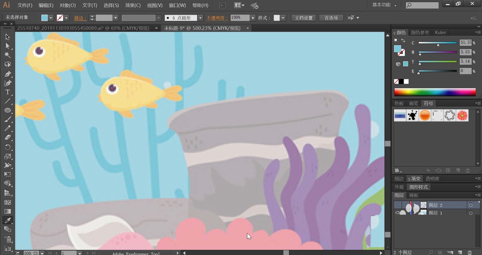
Task: Select the Magic Wand tool
Action: tap(8, 55)
